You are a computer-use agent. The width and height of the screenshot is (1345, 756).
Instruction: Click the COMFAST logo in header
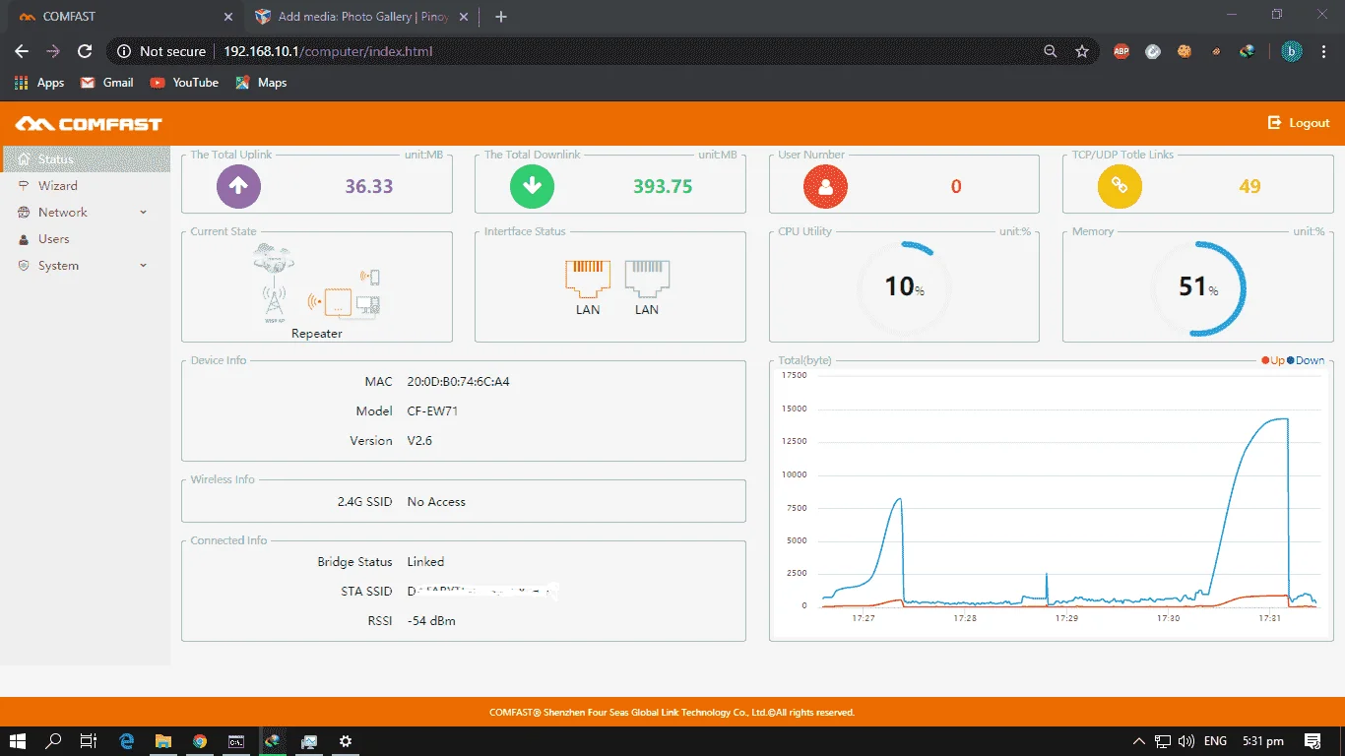click(x=89, y=124)
